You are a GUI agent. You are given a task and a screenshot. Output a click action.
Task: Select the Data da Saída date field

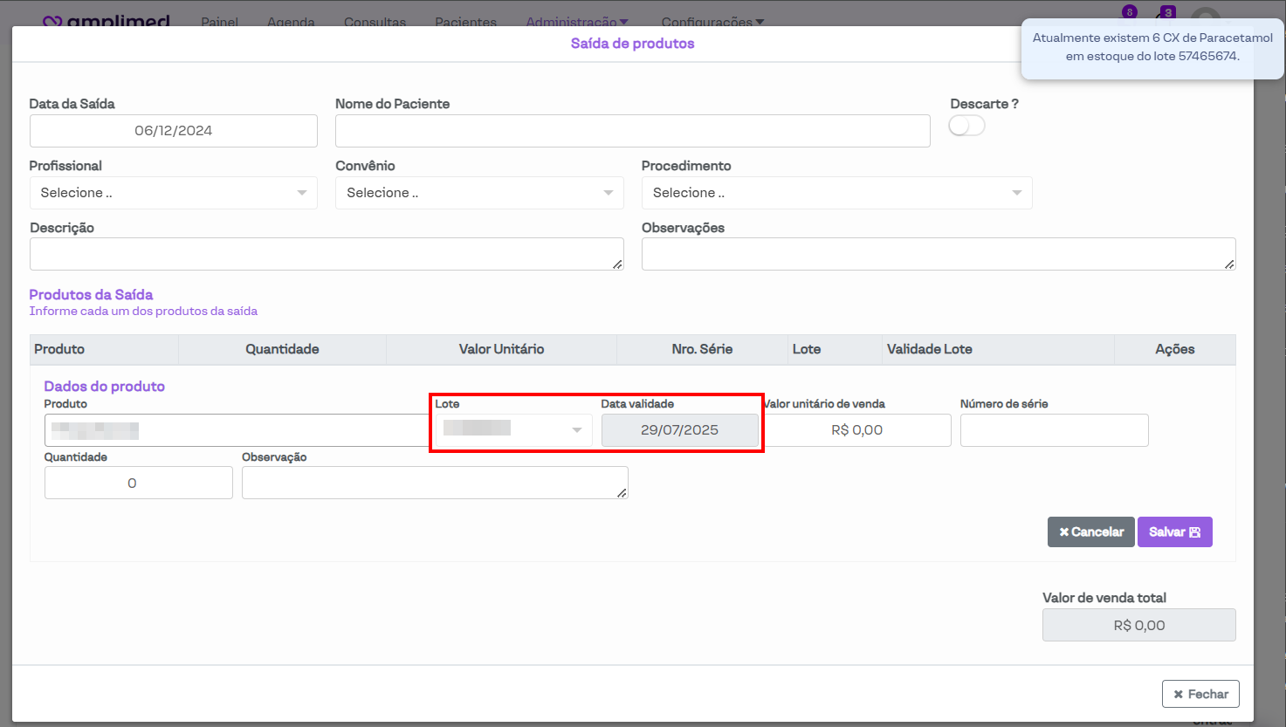tap(173, 131)
